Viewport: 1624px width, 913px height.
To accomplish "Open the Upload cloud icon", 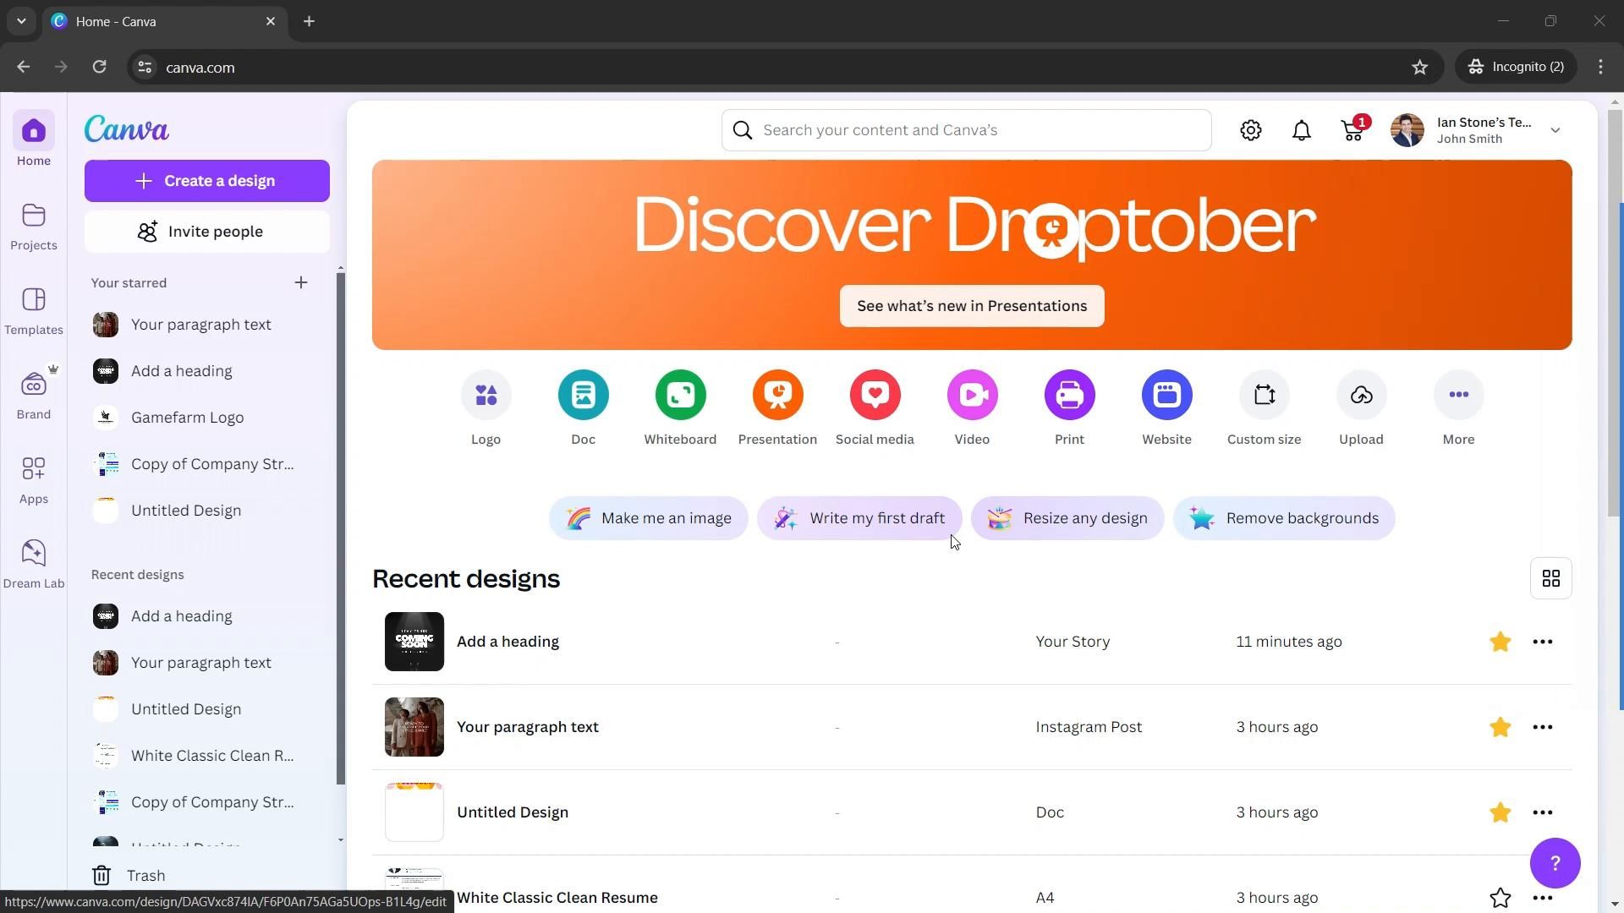I will pos(1361,395).
